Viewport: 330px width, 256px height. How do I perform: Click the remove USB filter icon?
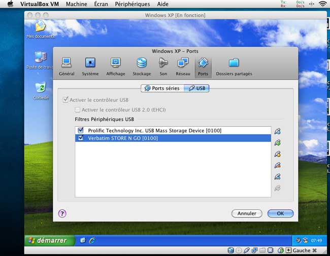point(277,166)
